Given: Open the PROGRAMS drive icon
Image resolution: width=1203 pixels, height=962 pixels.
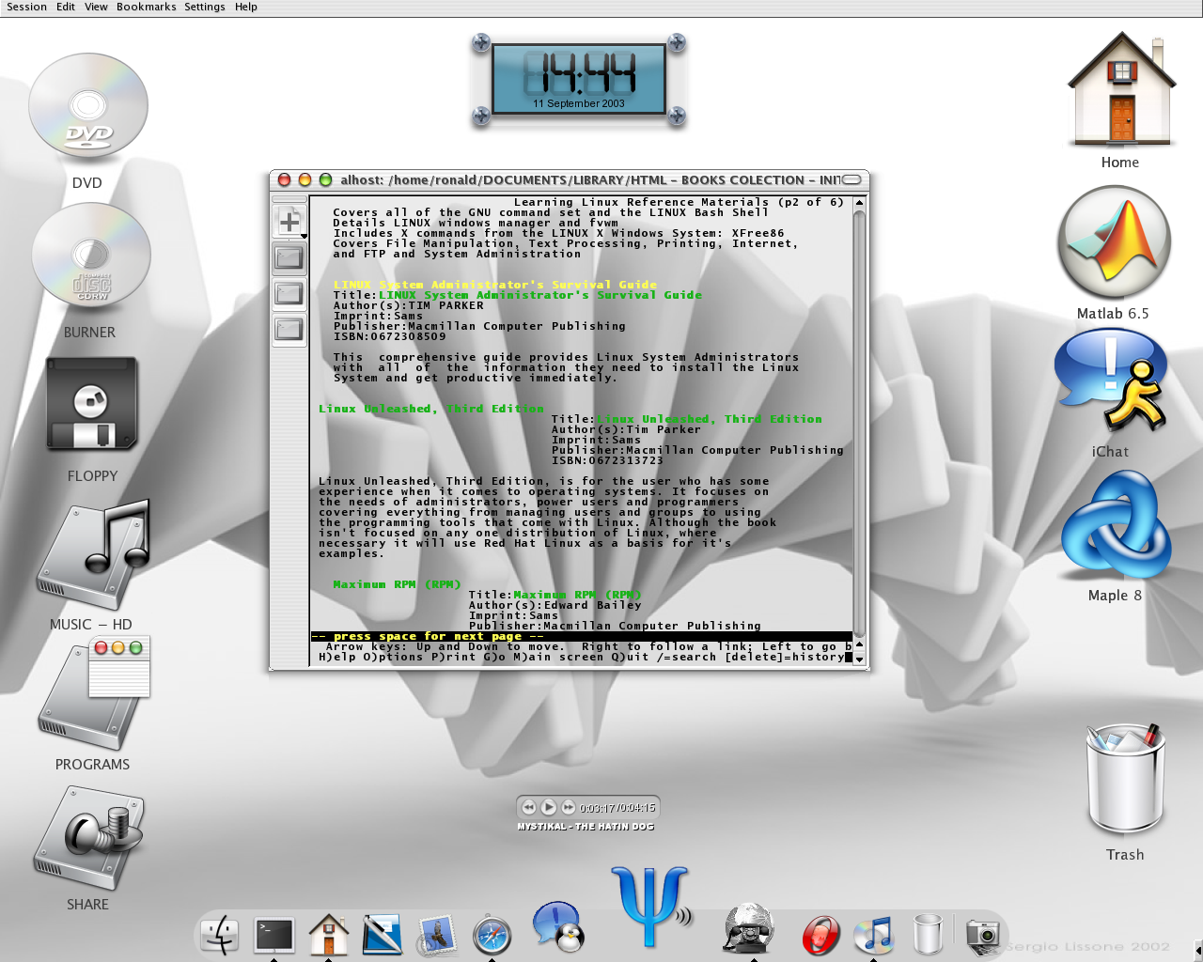Looking at the screenshot, I should click(x=94, y=693).
